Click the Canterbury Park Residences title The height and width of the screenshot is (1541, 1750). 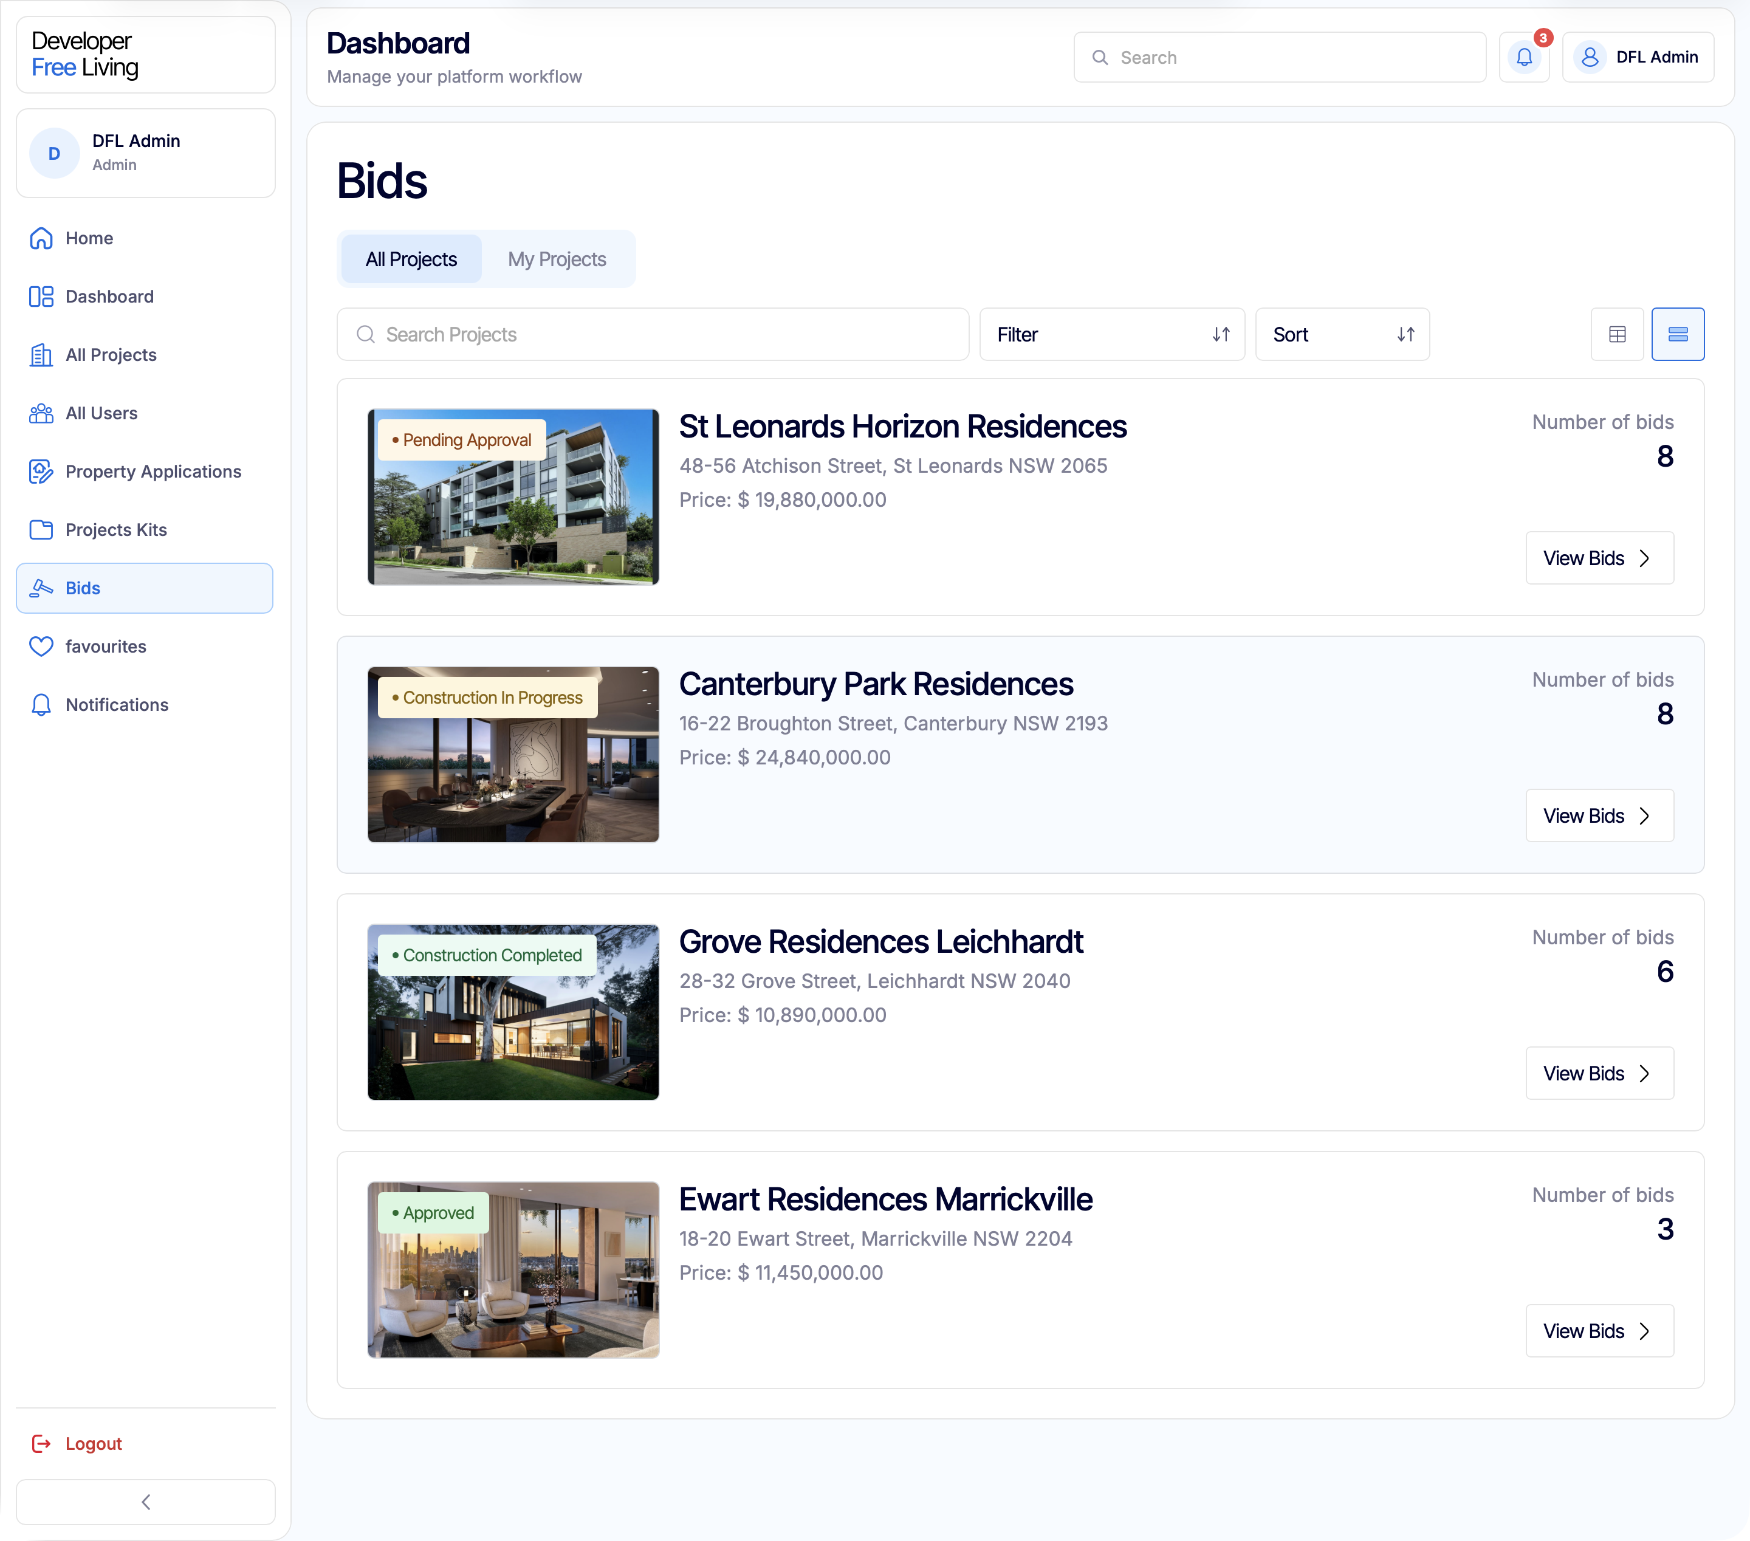point(876,684)
